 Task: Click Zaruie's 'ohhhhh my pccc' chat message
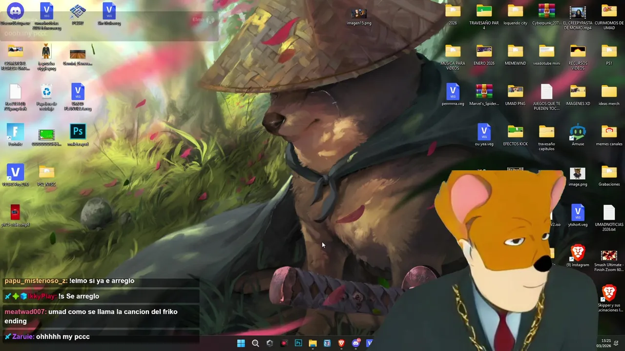point(100,337)
